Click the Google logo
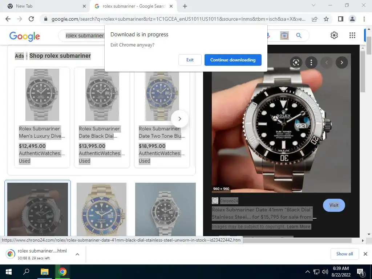Screen dimensions: 372x279 pos(25,36)
